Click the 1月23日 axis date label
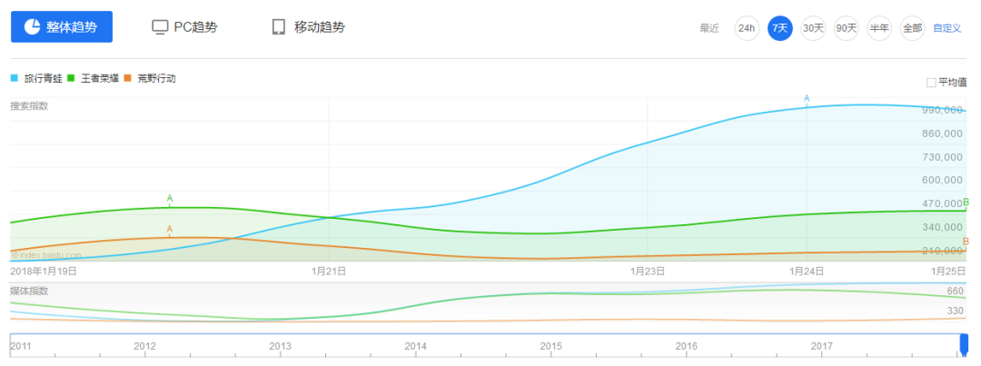The width and height of the screenshot is (981, 366). pos(647,271)
